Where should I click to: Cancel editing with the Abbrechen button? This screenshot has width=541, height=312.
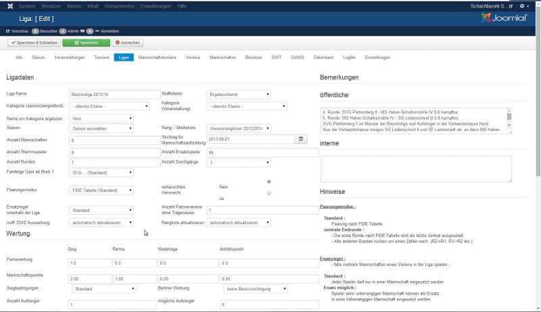coord(122,43)
